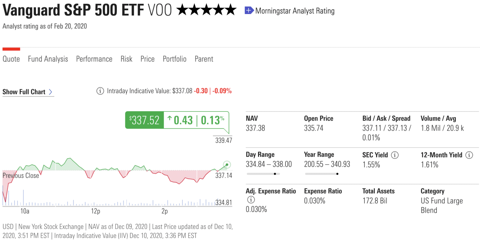Switch to the Risk tab

[x=126, y=59]
